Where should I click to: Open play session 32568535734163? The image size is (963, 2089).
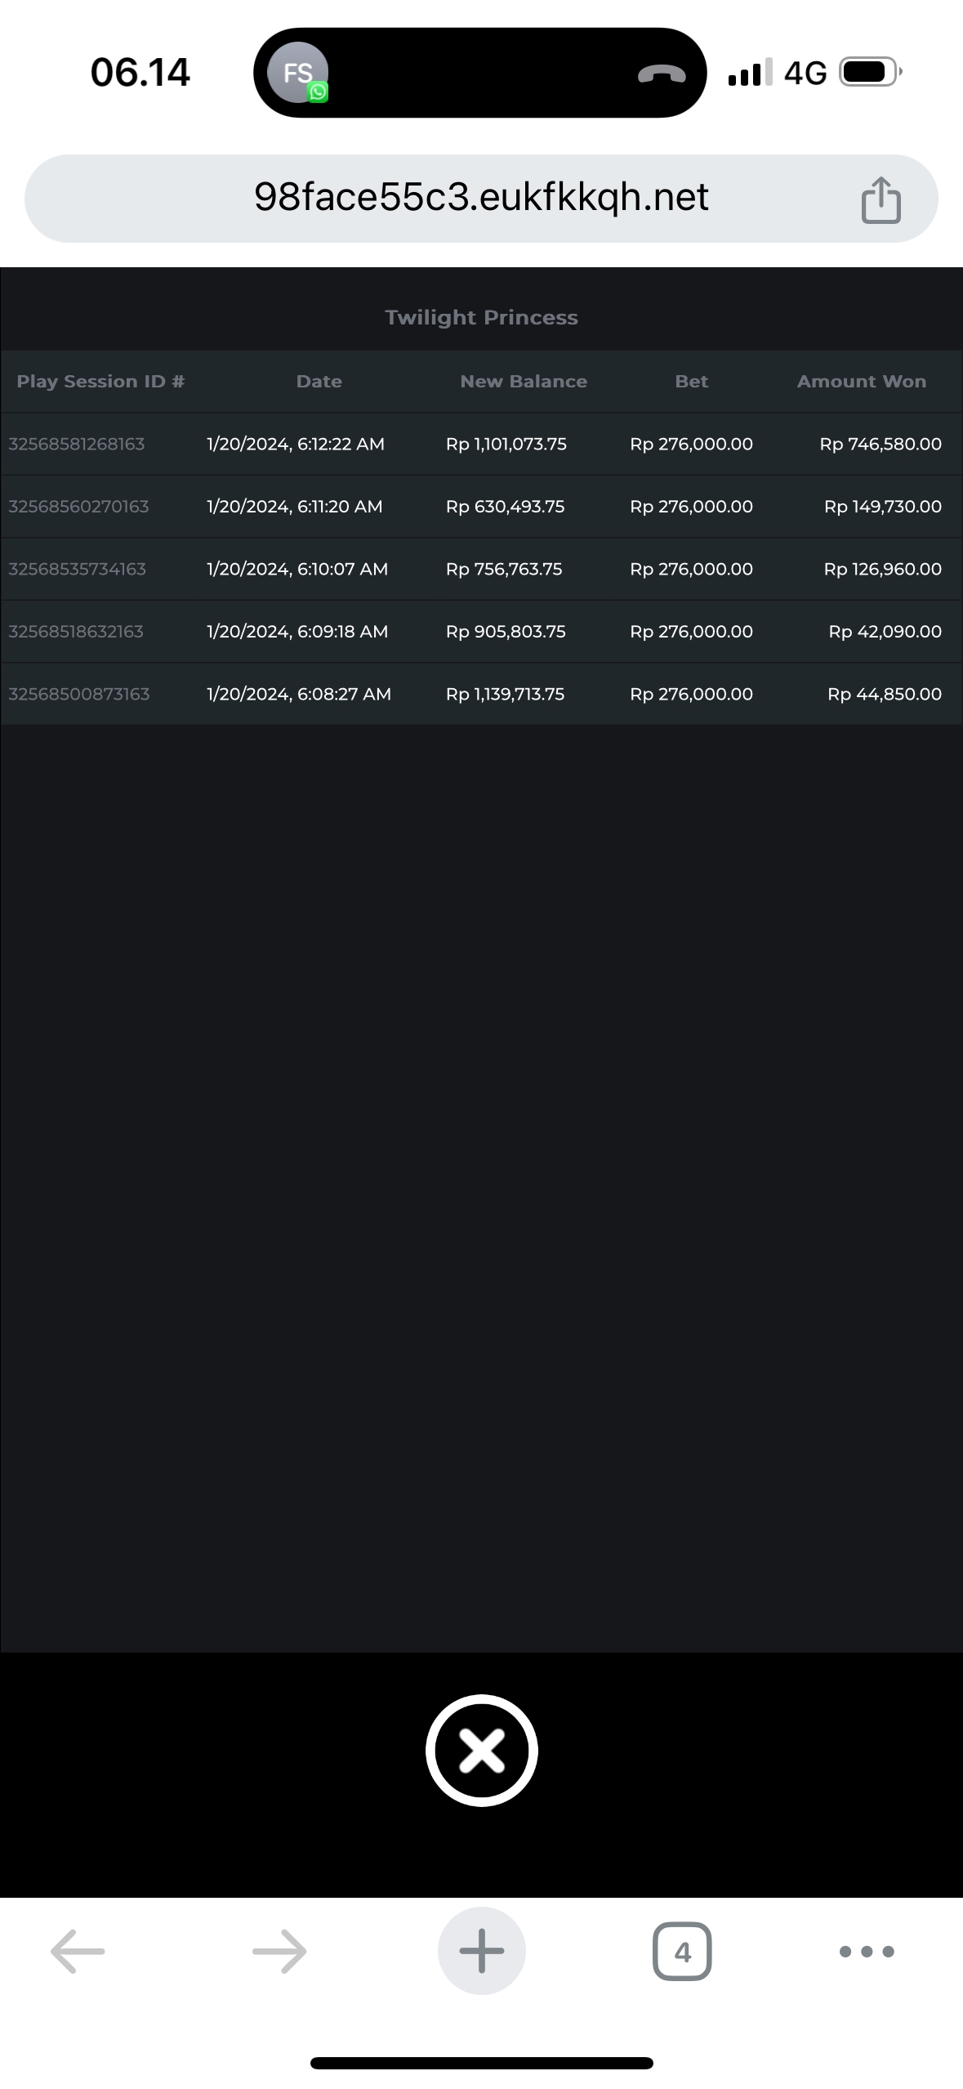pyautogui.click(x=77, y=569)
